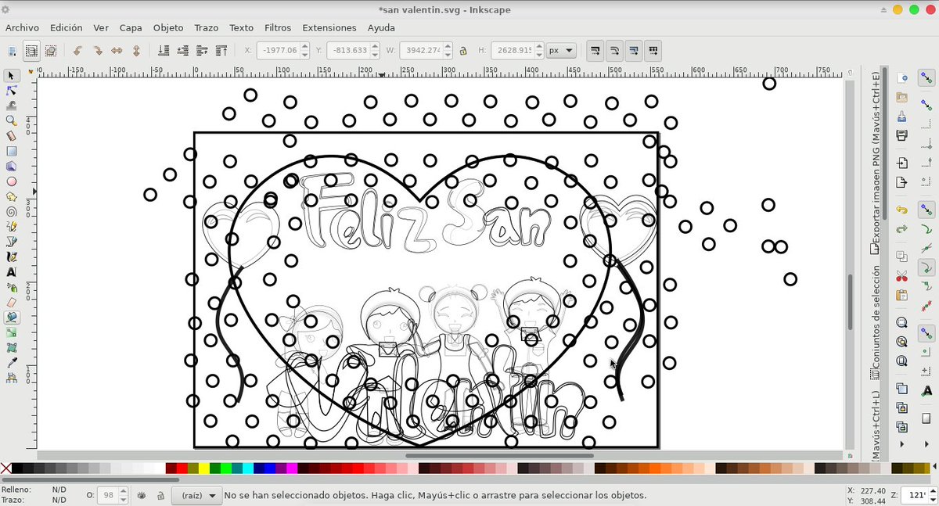Open the zoom percentage spinner field

pos(917,495)
